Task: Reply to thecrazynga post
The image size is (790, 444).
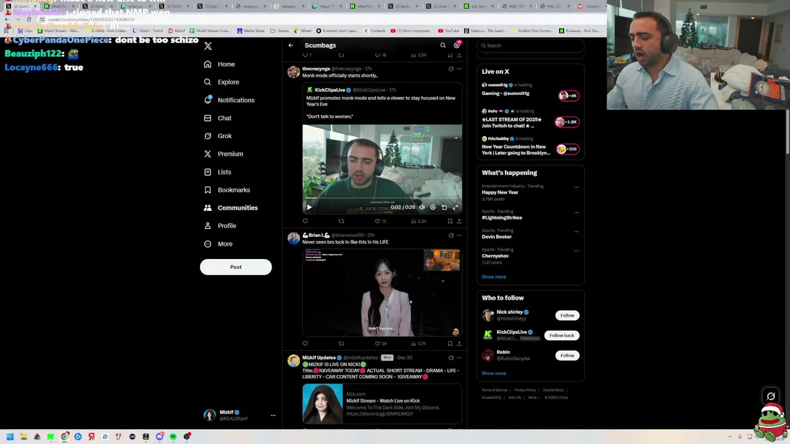Action: coord(305,221)
